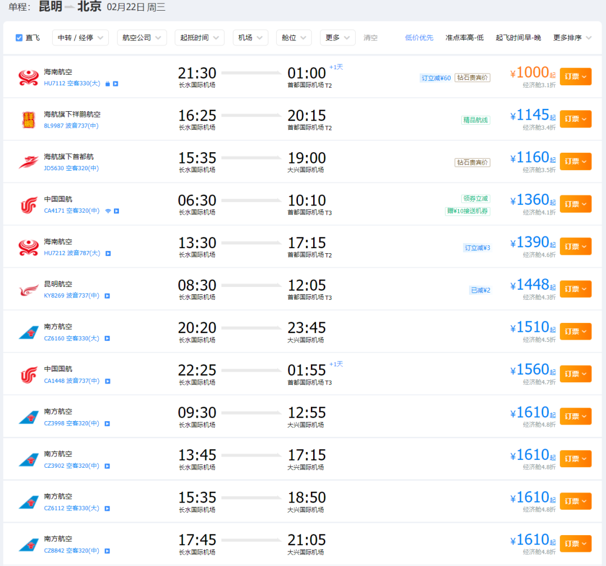Click the luggage icon next to HU7112

point(108,84)
